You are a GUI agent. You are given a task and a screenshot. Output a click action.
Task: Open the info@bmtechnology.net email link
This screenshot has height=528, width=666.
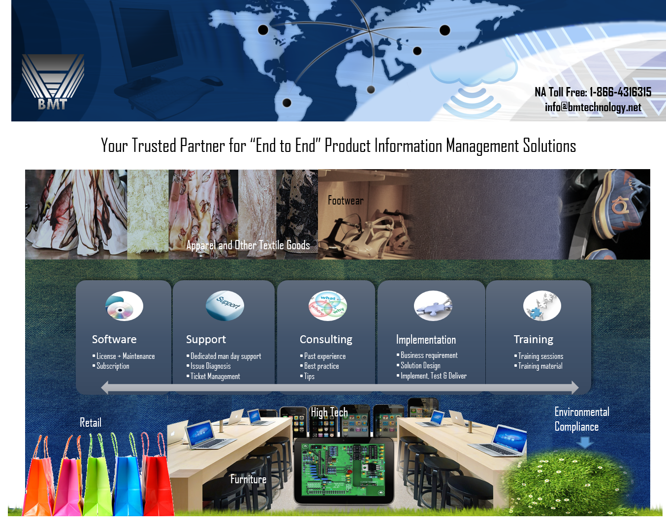(593, 107)
